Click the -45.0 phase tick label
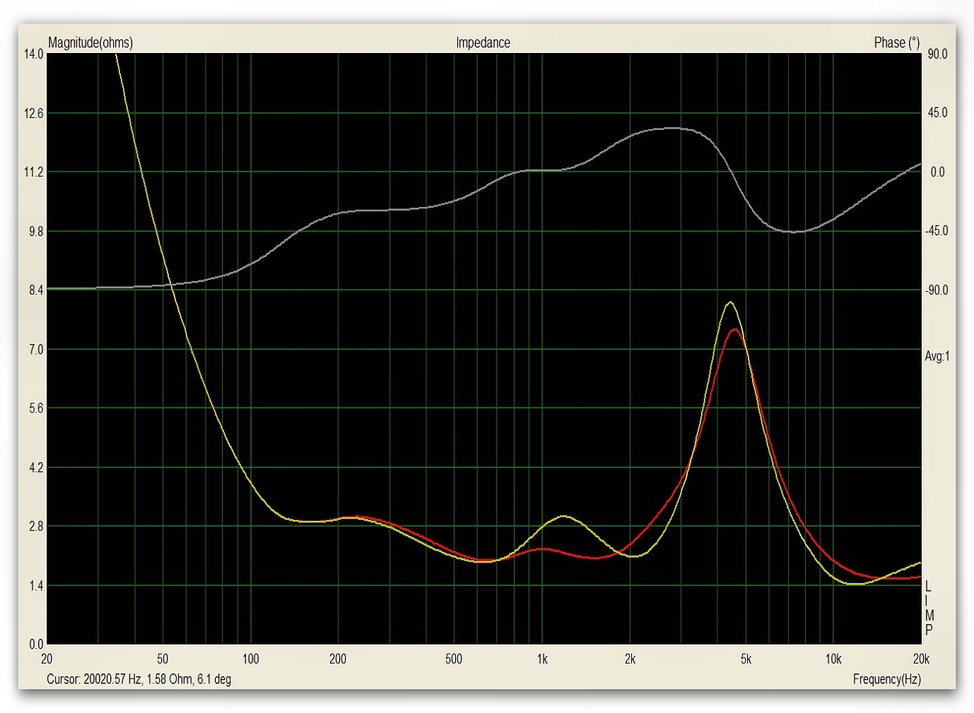 click(937, 231)
